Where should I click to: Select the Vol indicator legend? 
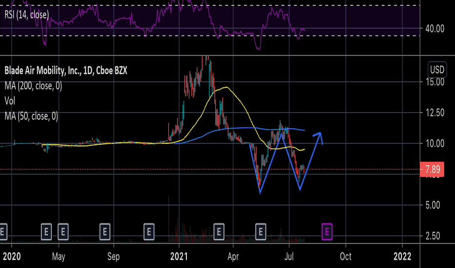[10, 101]
